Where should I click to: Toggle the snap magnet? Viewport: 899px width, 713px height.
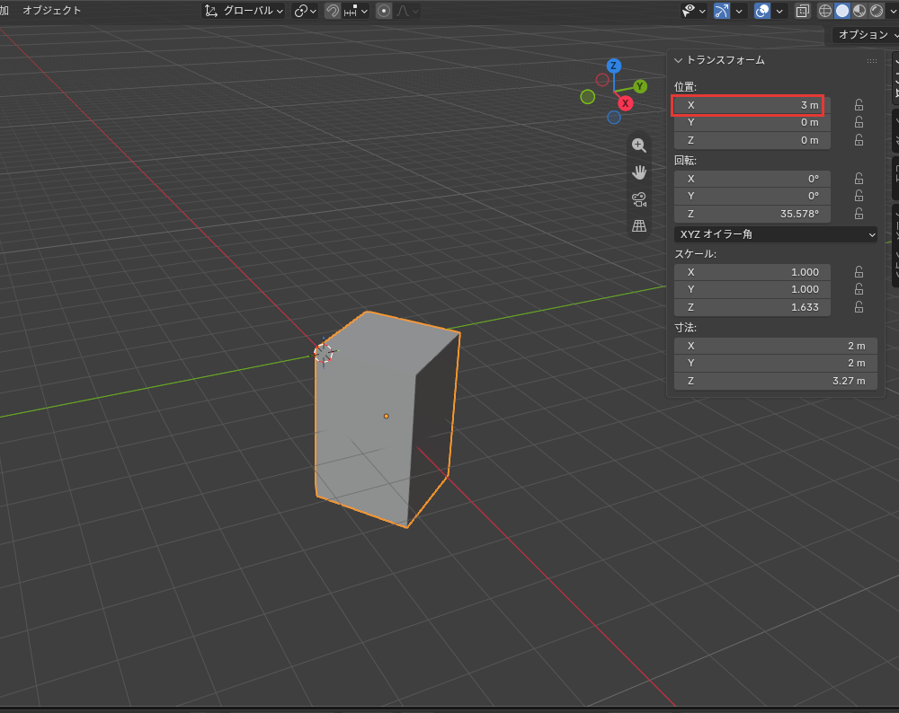point(332,11)
